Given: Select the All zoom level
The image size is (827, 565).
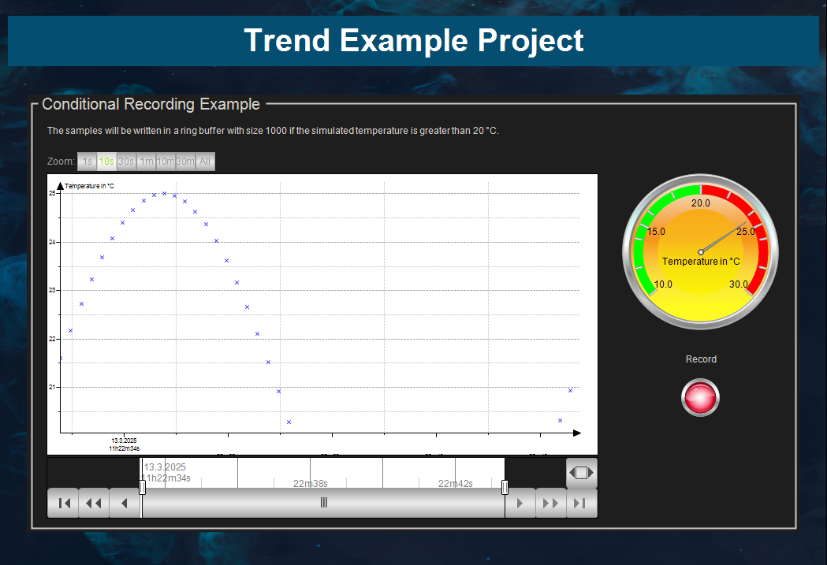Looking at the screenshot, I should tap(204, 161).
